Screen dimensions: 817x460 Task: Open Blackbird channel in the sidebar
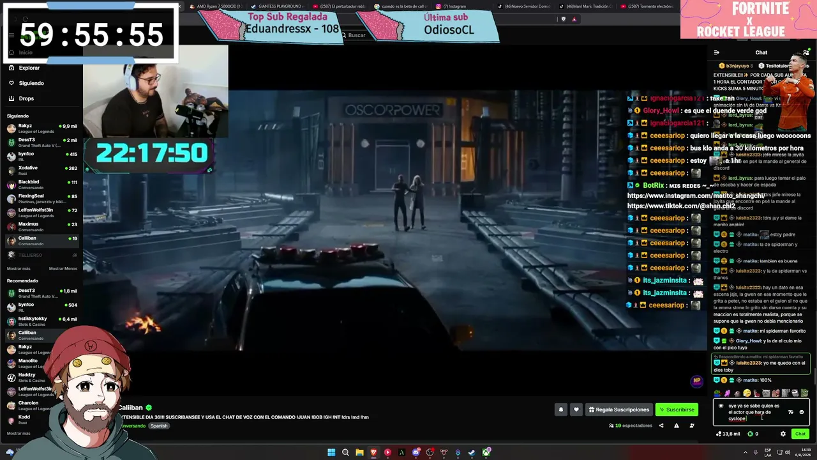(x=41, y=185)
